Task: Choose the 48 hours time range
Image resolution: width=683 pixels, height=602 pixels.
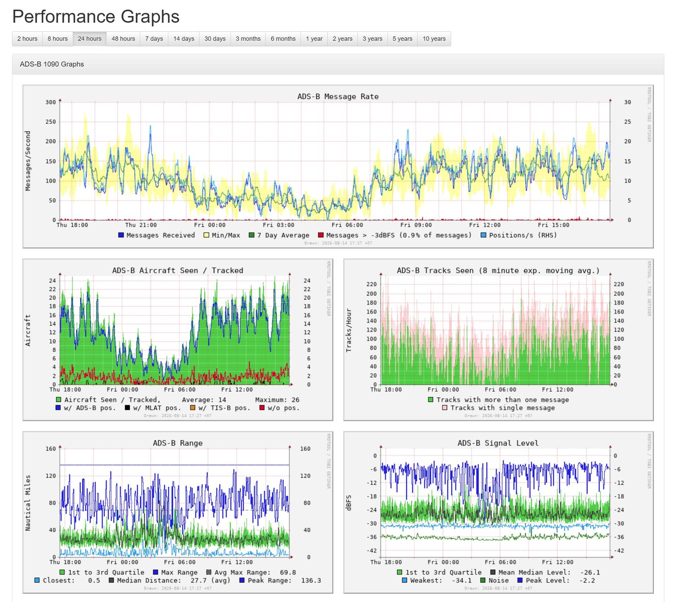Action: (123, 39)
